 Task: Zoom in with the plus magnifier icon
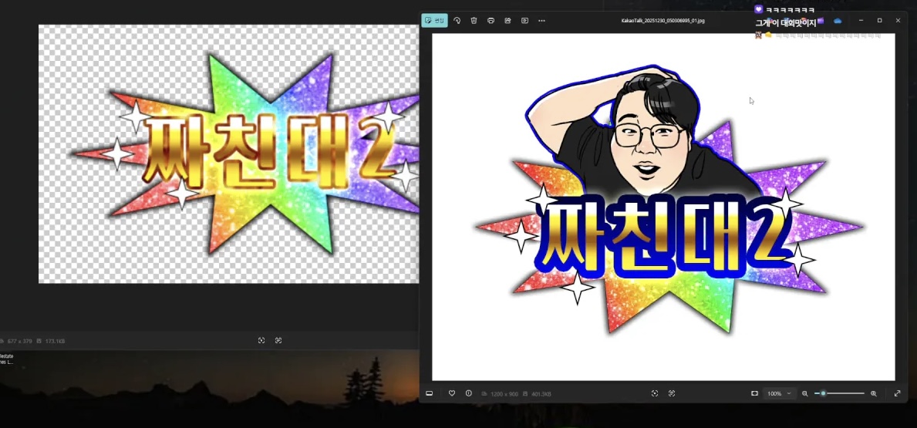point(874,393)
